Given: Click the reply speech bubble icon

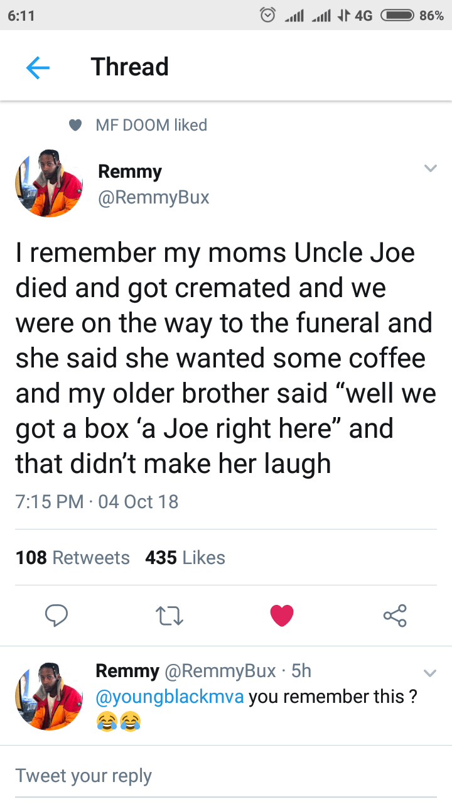Looking at the screenshot, I should click(56, 616).
